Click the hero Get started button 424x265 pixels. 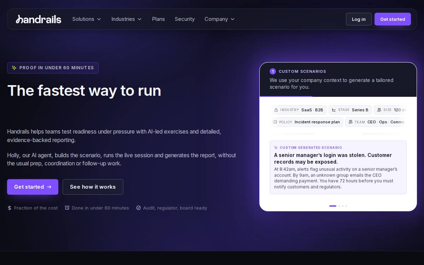pyautogui.click(x=33, y=187)
